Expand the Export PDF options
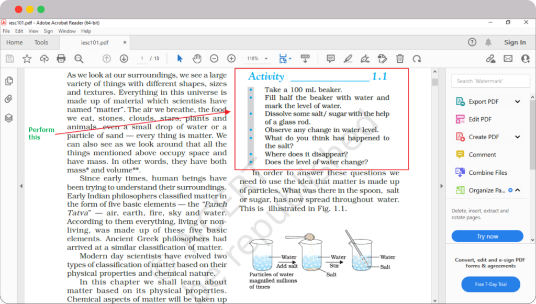Screen dimensions: 536x304 pyautogui.click(x=518, y=102)
